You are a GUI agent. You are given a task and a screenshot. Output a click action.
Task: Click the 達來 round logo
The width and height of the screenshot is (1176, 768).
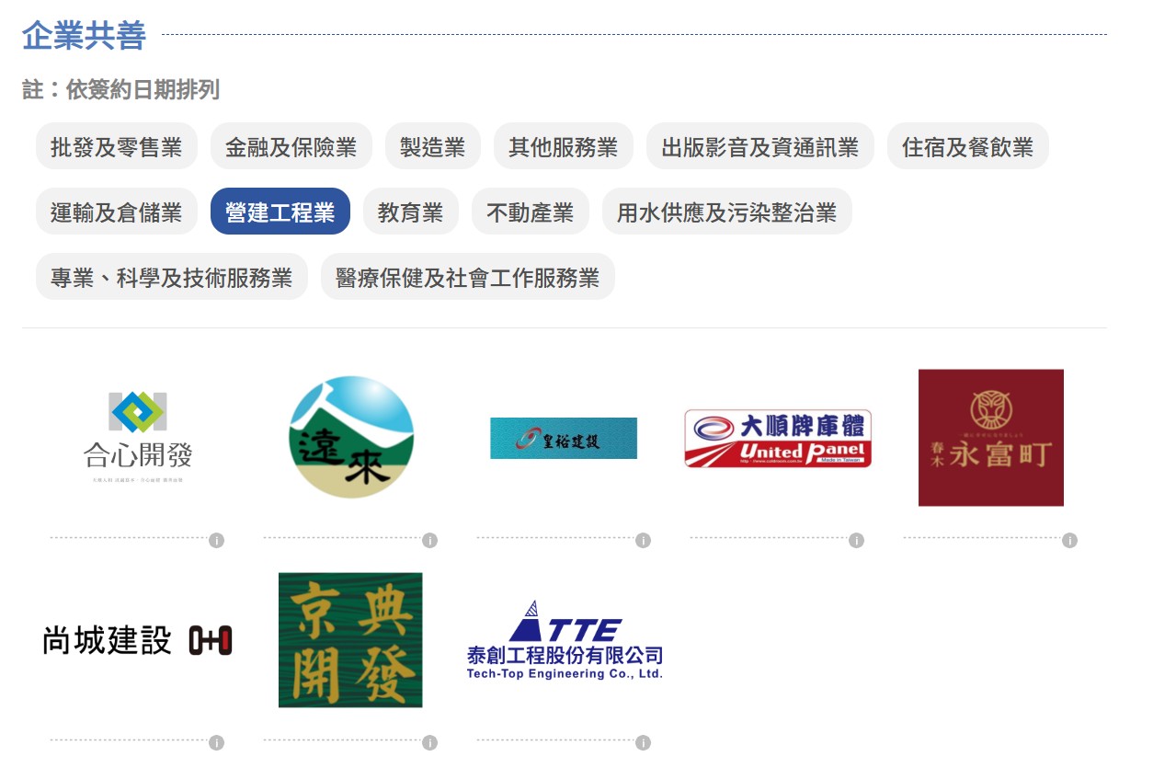(351, 438)
